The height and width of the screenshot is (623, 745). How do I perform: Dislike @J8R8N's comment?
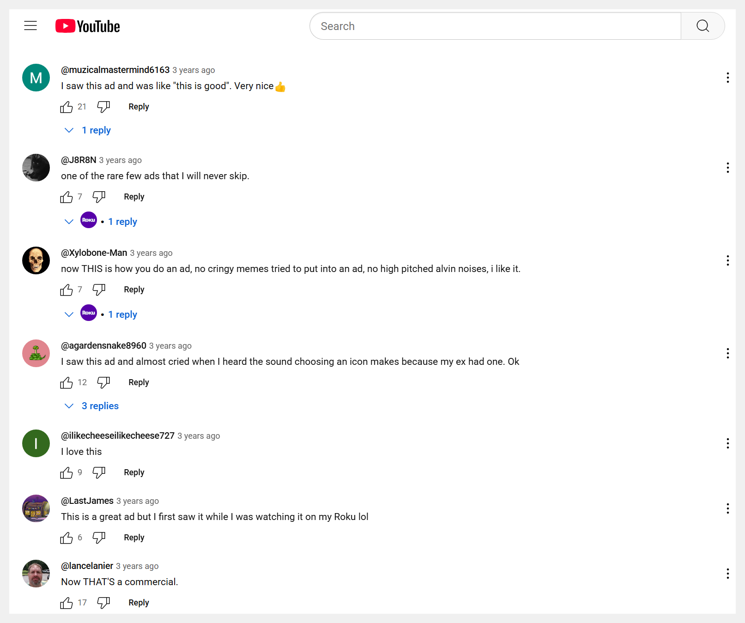[99, 197]
